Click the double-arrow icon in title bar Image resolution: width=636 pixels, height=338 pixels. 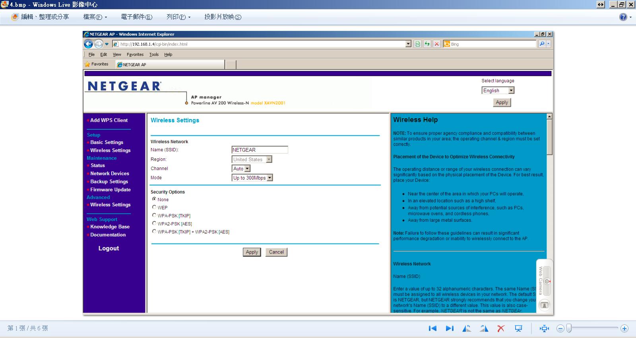point(601,5)
